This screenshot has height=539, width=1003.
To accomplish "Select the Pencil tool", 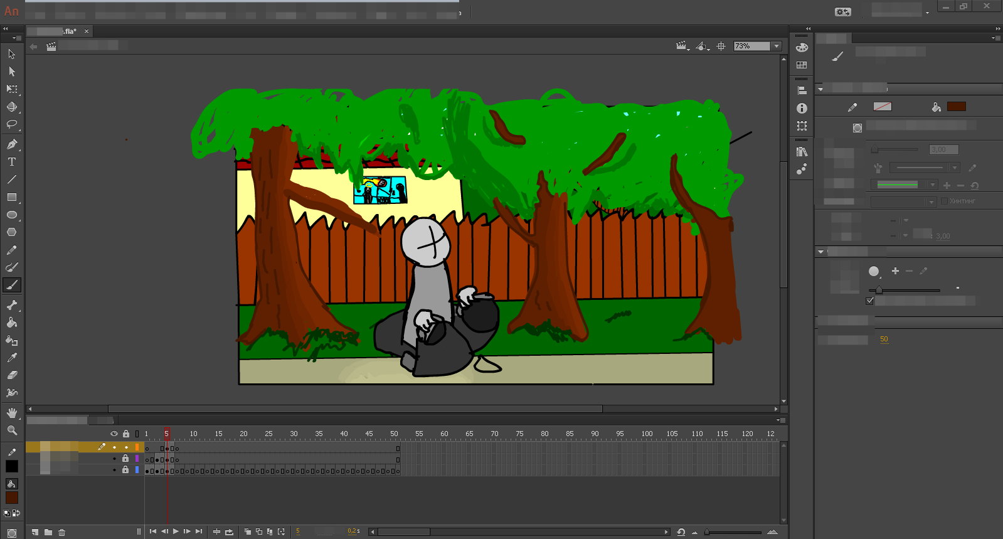I will 11,250.
